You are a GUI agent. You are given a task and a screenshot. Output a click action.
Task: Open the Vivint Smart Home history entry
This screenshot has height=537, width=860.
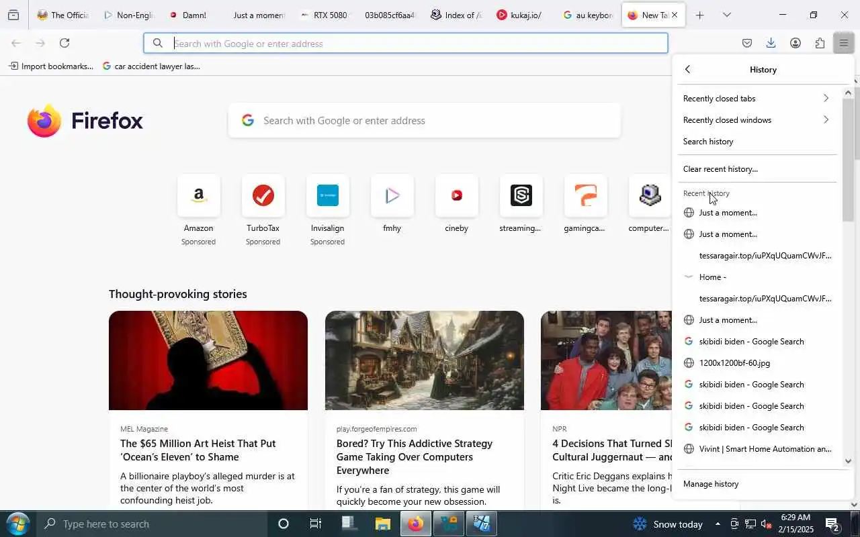(757, 449)
